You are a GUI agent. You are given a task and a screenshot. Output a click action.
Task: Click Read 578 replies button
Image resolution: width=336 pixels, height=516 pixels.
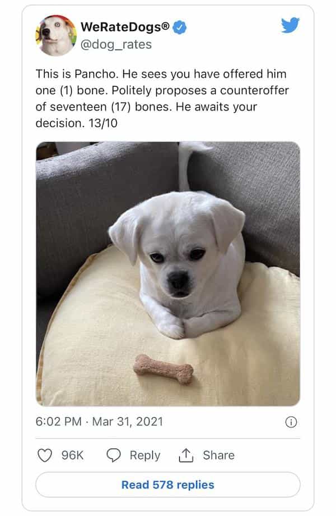pyautogui.click(x=167, y=485)
